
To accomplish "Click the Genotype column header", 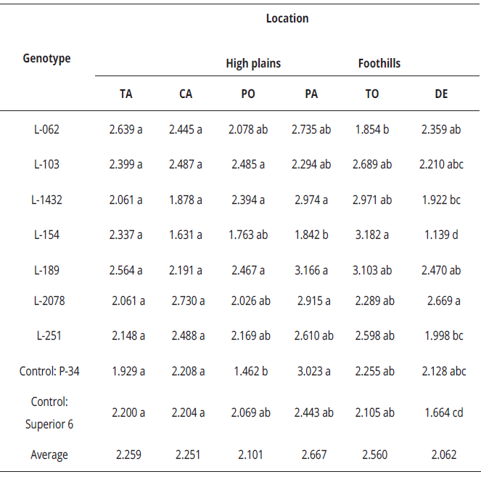I will point(47,58).
